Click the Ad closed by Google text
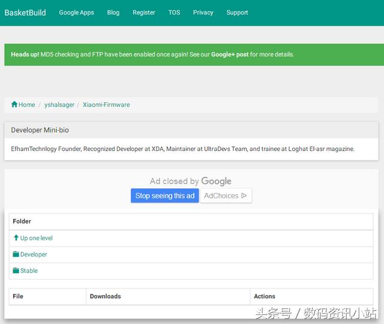This screenshot has width=384, height=324. pyautogui.click(x=191, y=182)
